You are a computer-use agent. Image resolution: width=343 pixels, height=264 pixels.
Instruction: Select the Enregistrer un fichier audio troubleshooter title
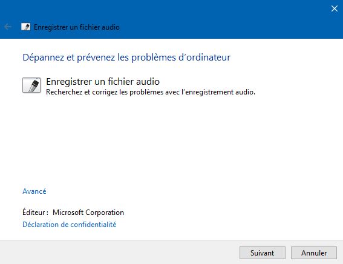pos(103,81)
